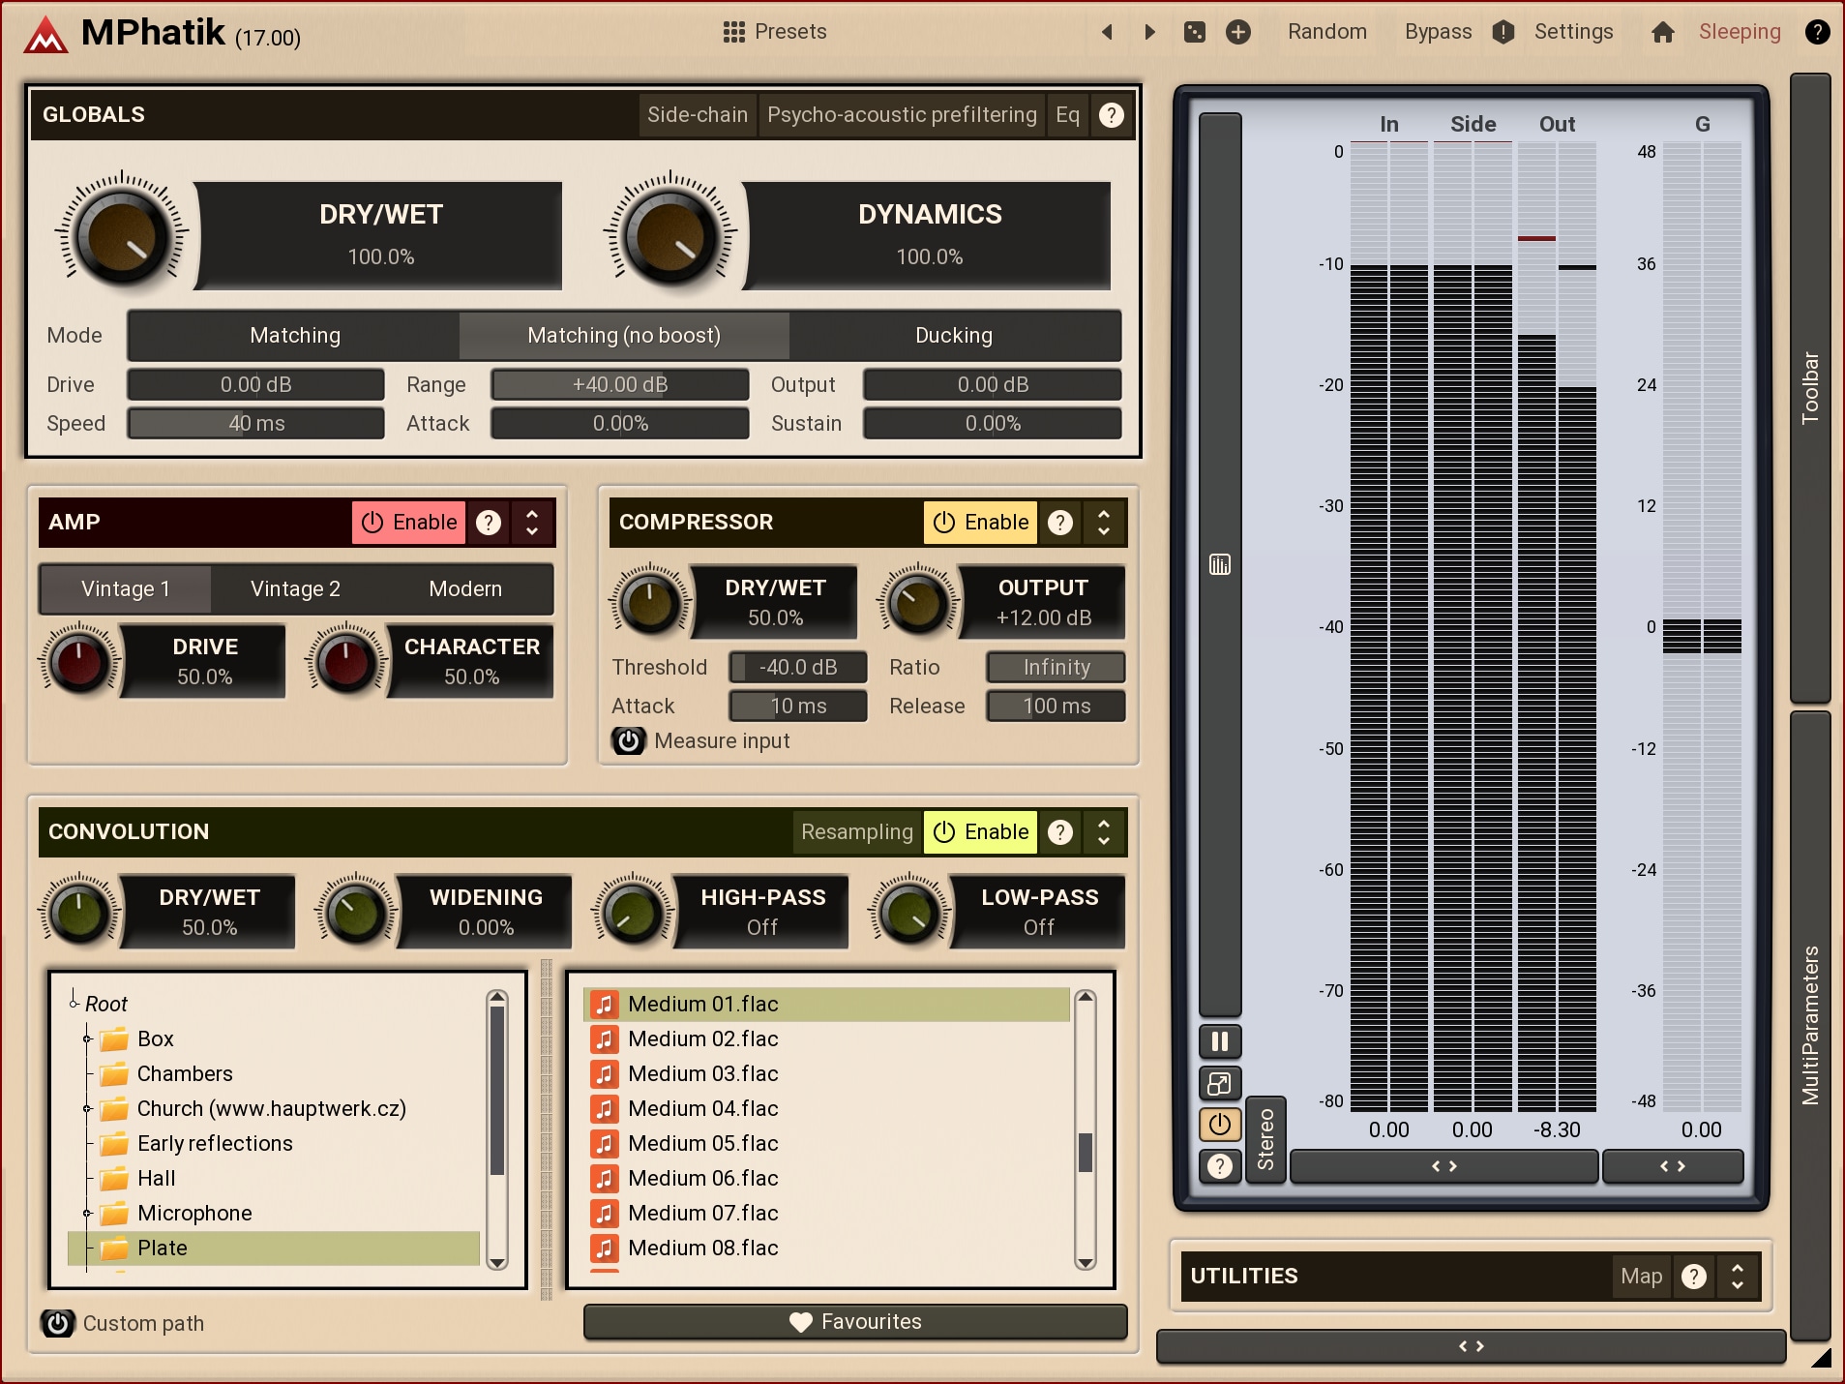The image size is (1845, 1384).
Task: Click the Side-chain button
Action: (x=697, y=115)
